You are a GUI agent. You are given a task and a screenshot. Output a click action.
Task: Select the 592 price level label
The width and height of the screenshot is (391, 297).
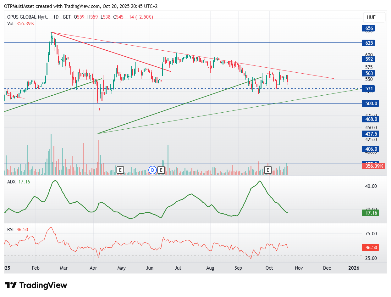tap(369, 59)
